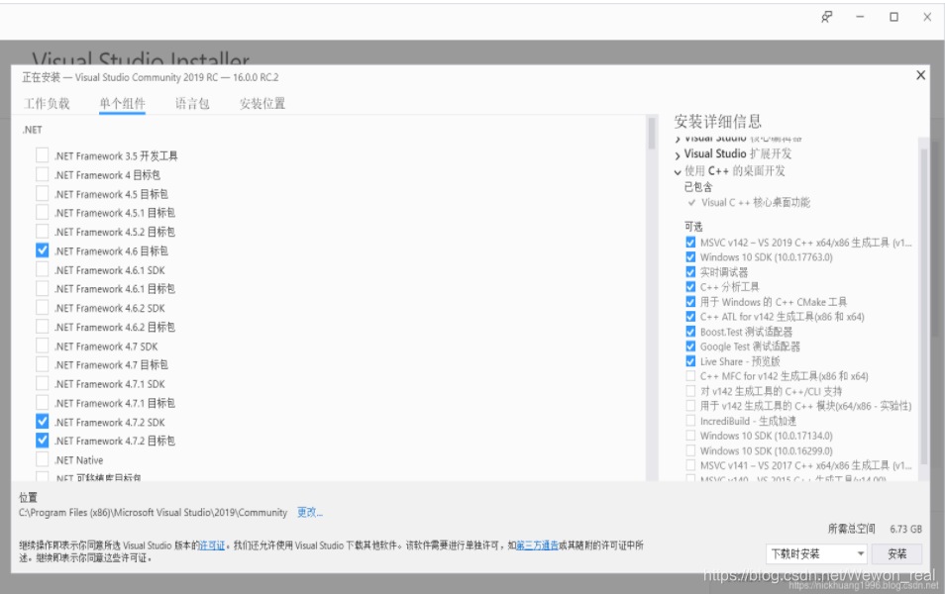Tick .NET Framework 4.6.1 目标包
The image size is (945, 594).
tap(43, 288)
